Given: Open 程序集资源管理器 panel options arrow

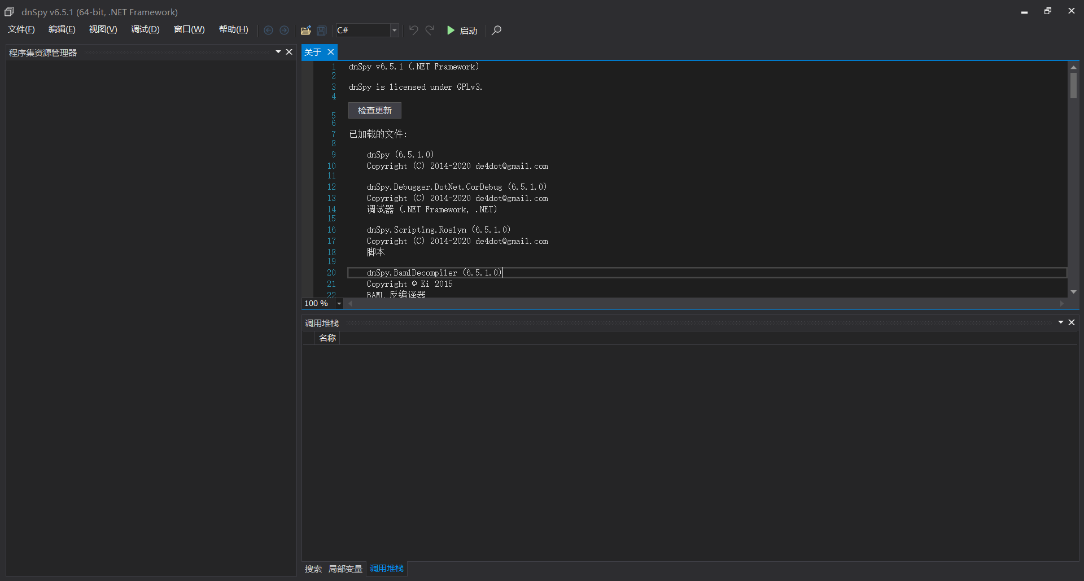Looking at the screenshot, I should pos(278,52).
